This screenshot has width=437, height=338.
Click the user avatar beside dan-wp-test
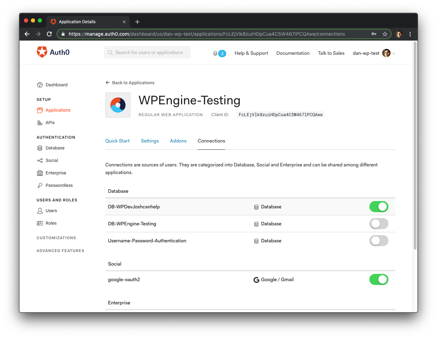click(386, 53)
